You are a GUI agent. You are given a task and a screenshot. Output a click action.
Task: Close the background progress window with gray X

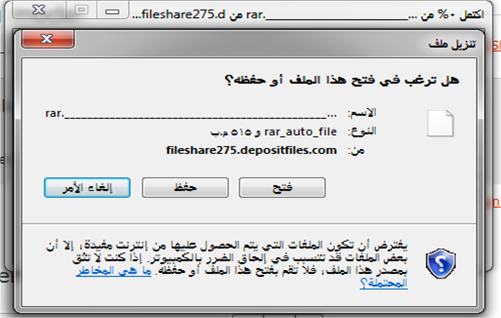38,11
